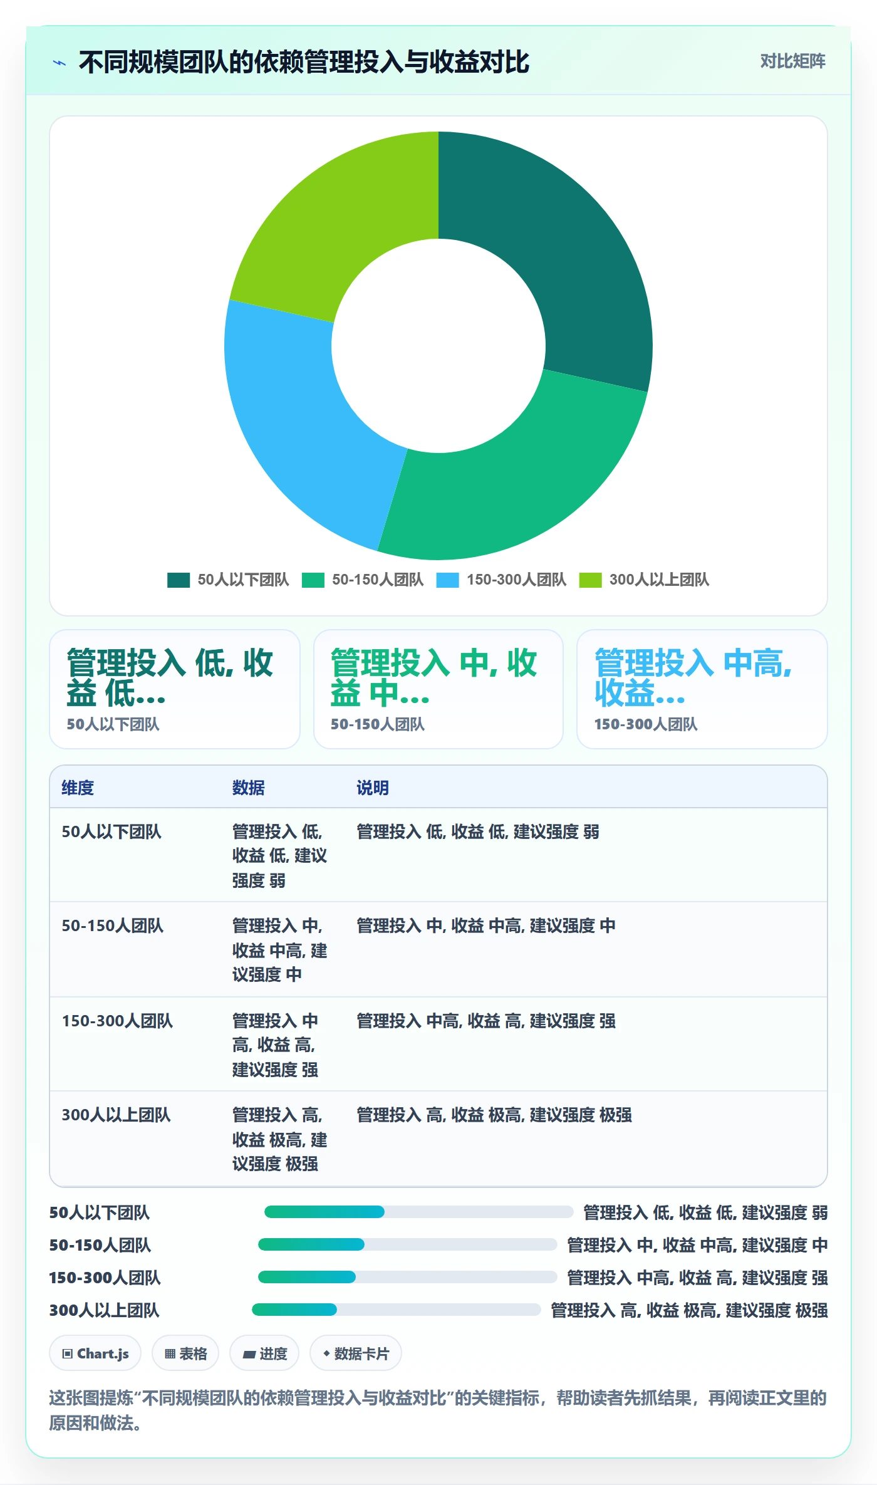Click the 说明 column header
The width and height of the screenshot is (877, 1485).
point(373,788)
